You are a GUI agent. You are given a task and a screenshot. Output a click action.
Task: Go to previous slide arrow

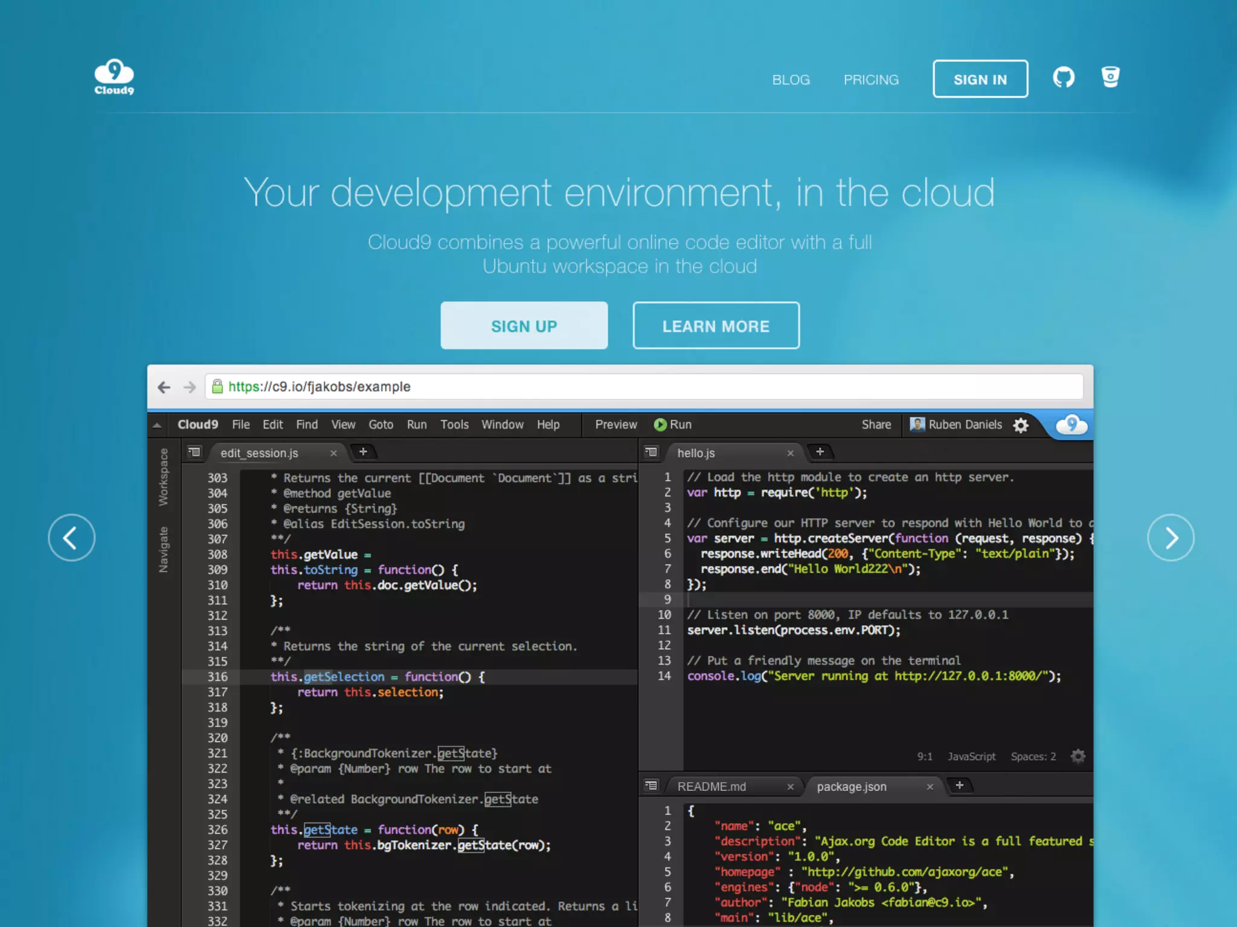[72, 537]
